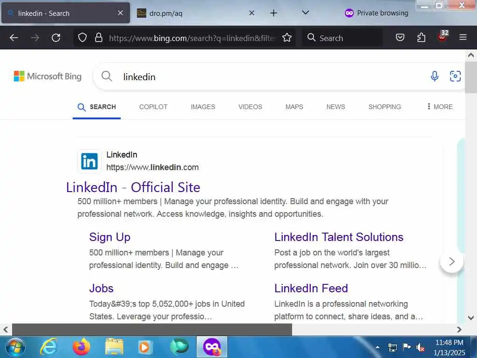Open the Jobs sitelink

point(101,288)
